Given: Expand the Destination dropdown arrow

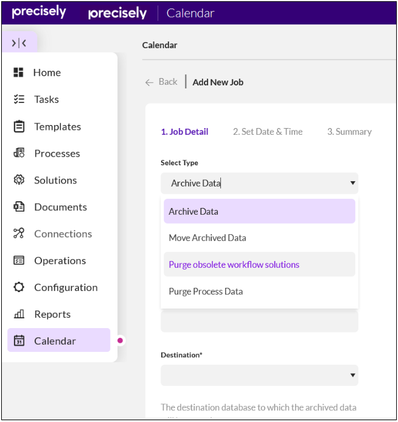Looking at the screenshot, I should [x=352, y=375].
